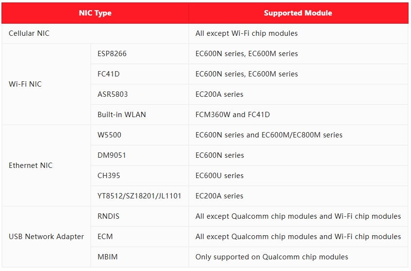Select the RNDIS cell
Image resolution: width=411 pixels, height=271 pixels.
click(108, 216)
